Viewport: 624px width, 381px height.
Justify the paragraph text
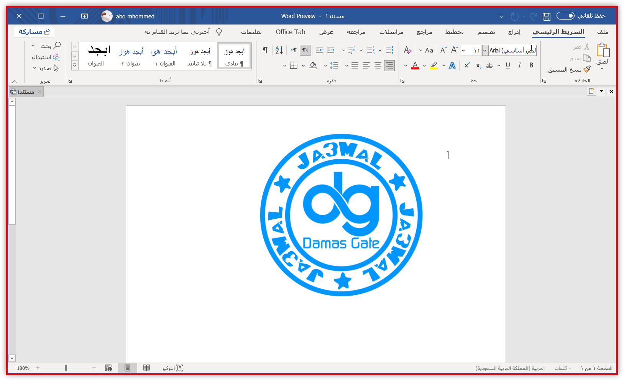pos(355,65)
